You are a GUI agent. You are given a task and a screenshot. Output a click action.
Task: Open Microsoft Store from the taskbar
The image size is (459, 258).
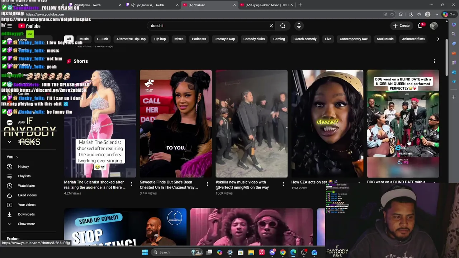click(241, 252)
